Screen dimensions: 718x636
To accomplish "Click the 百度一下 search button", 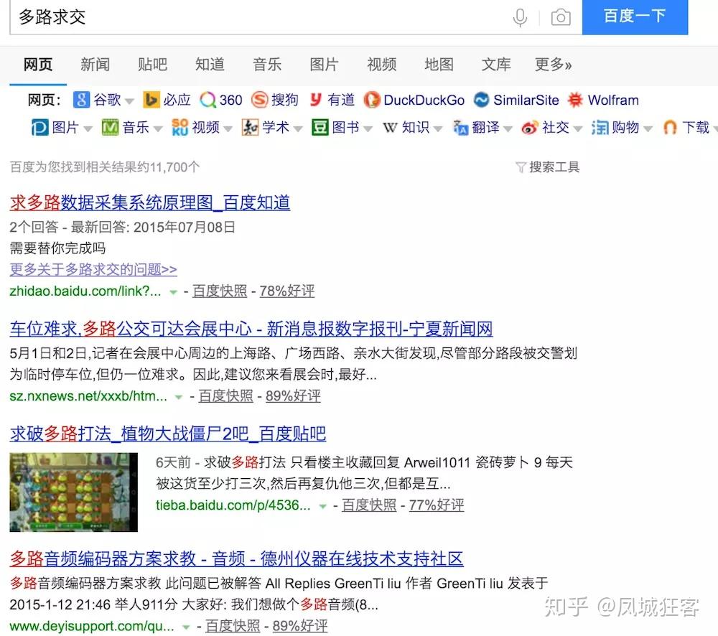I will (x=635, y=17).
